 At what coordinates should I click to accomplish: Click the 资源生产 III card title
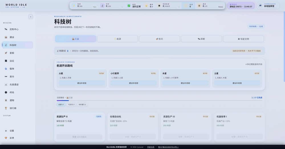(x=169, y=117)
